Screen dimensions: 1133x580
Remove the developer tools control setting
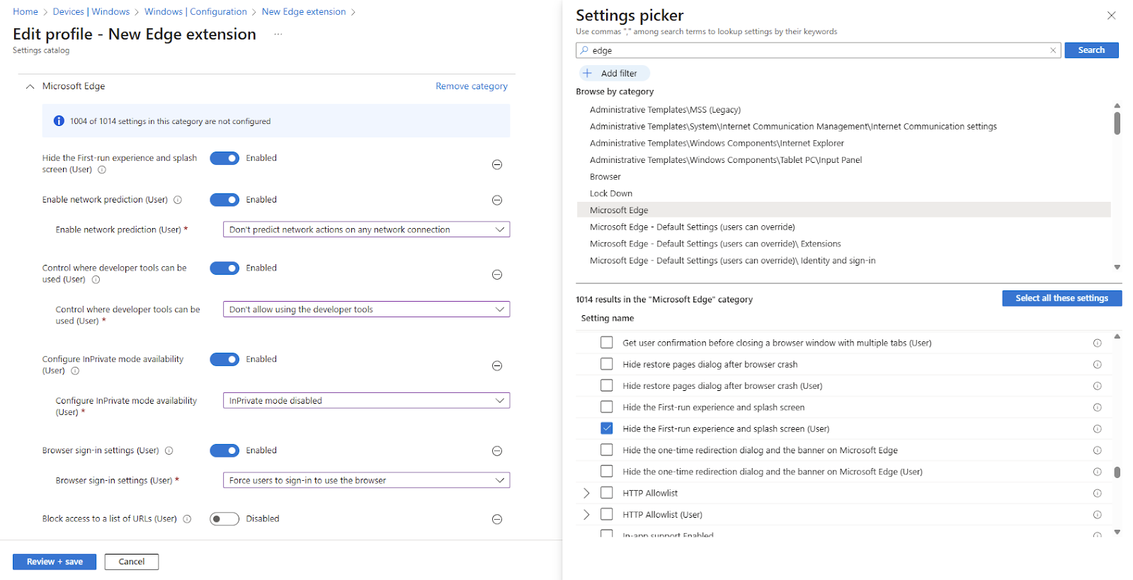point(497,275)
